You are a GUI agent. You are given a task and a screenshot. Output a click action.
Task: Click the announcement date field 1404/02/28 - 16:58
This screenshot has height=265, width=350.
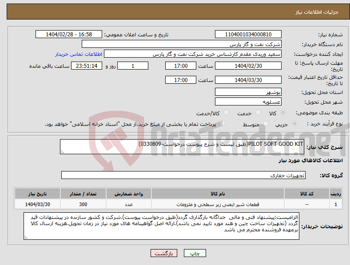(x=69, y=34)
